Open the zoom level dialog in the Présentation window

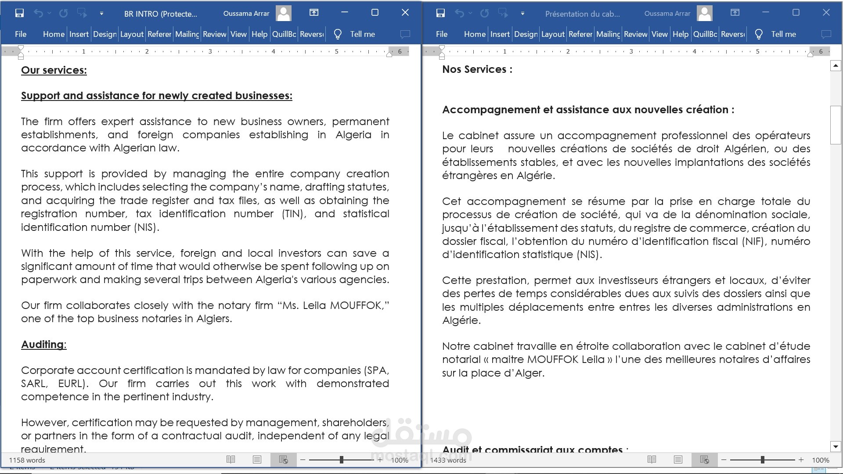coord(821,460)
